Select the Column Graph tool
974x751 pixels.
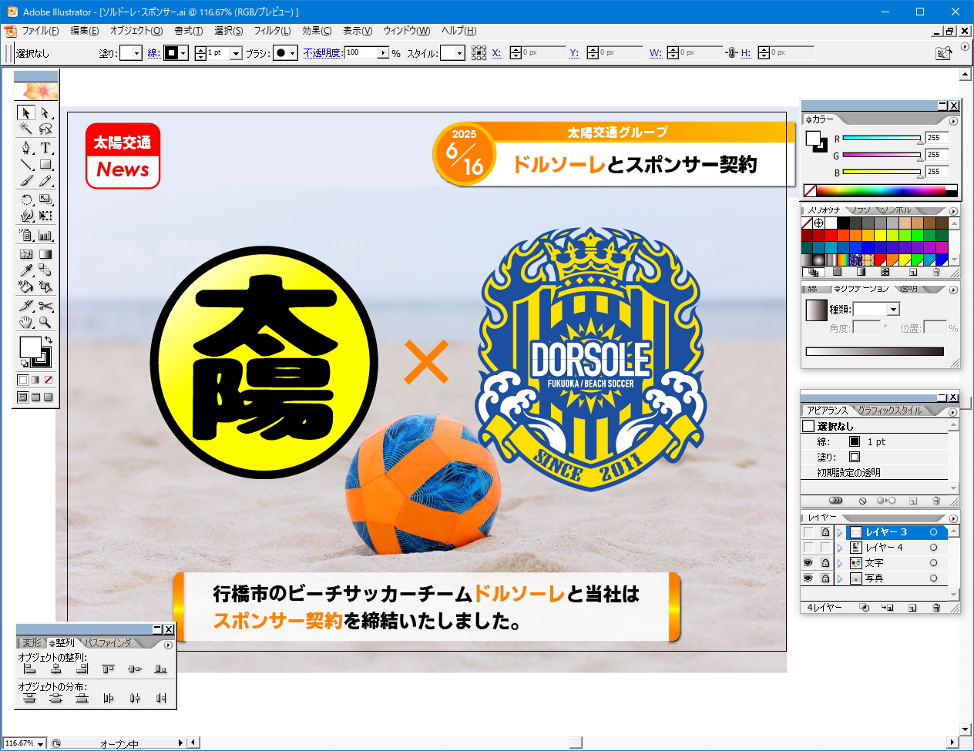coord(45,235)
